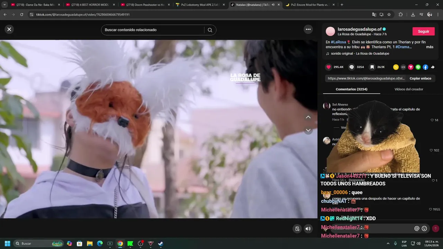
Task: Open the Dame Da Ne YouTube tab
Action: (35, 5)
